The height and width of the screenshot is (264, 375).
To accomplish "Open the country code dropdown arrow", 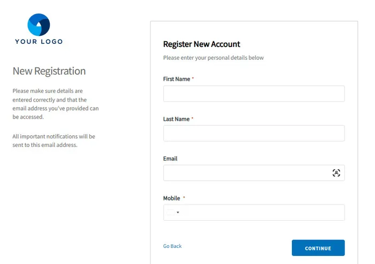I will pyautogui.click(x=178, y=213).
